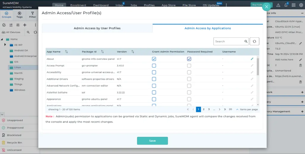Go to next page arrow in pagination
The width and height of the screenshot is (305, 154).
220,109
